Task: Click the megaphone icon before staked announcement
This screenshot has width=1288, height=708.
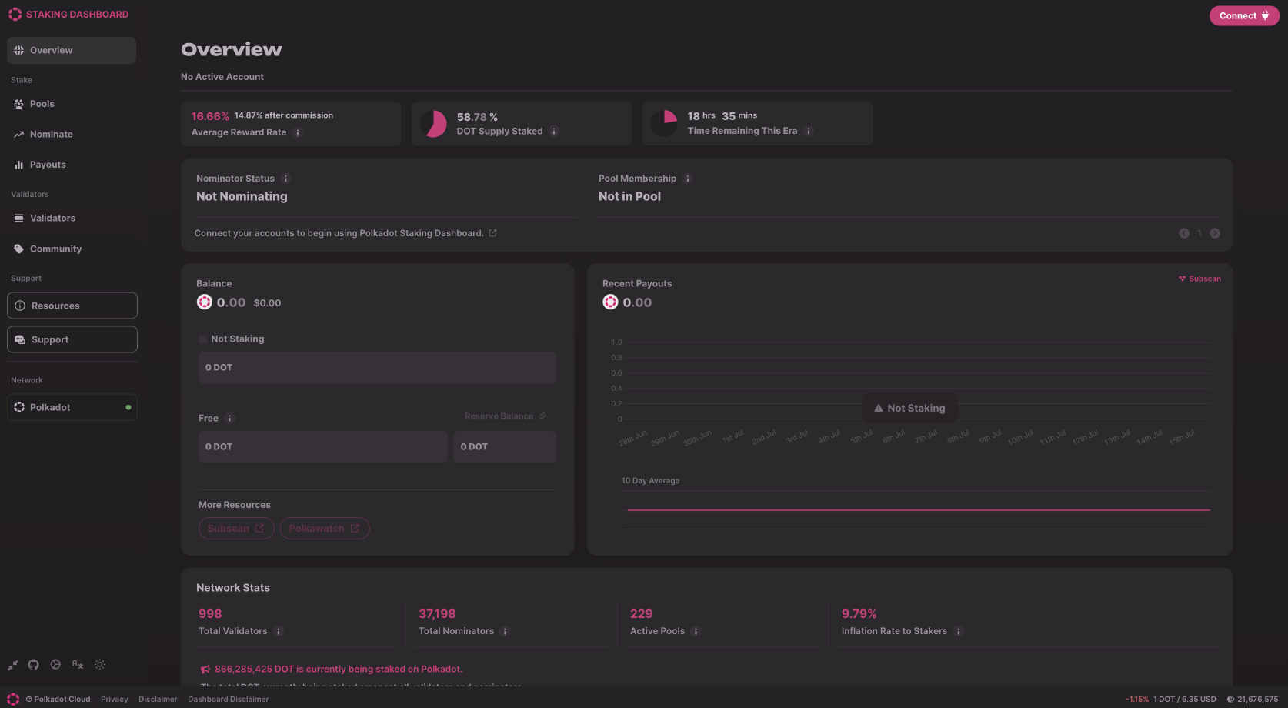Action: coord(205,670)
